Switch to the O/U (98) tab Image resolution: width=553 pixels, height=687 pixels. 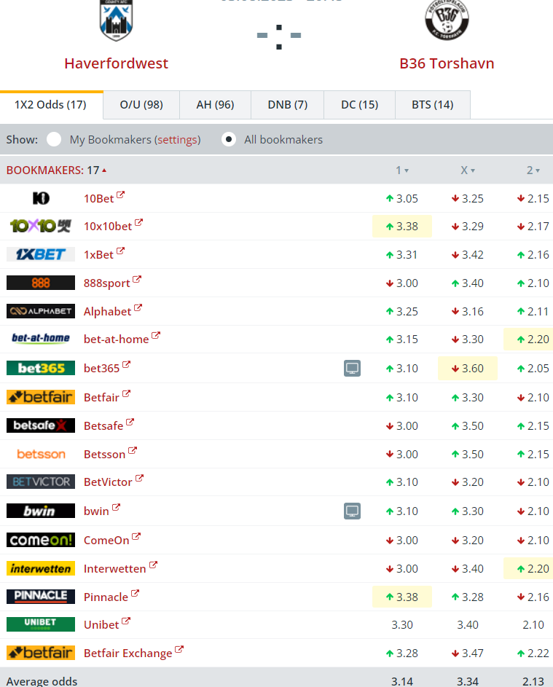[x=141, y=105]
